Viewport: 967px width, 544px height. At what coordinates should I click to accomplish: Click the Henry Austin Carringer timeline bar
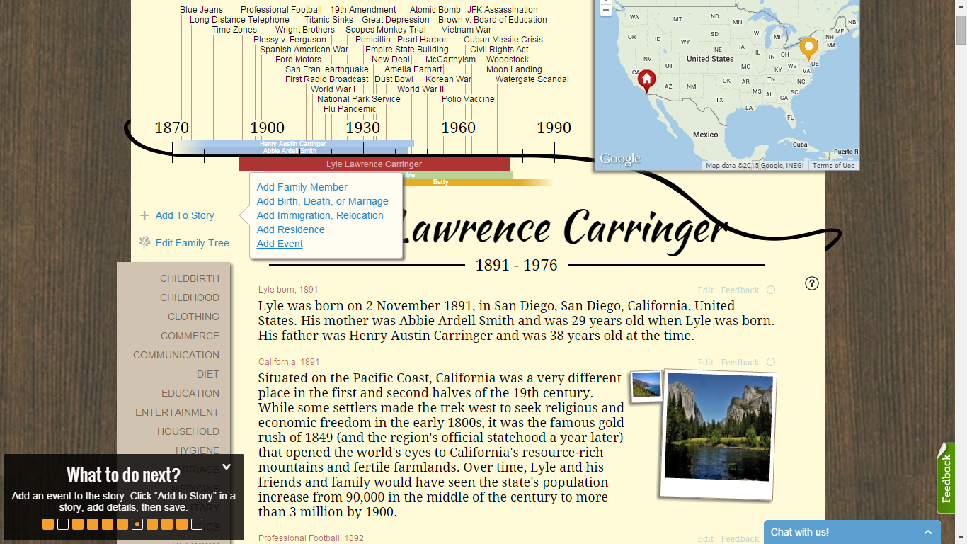click(x=293, y=144)
